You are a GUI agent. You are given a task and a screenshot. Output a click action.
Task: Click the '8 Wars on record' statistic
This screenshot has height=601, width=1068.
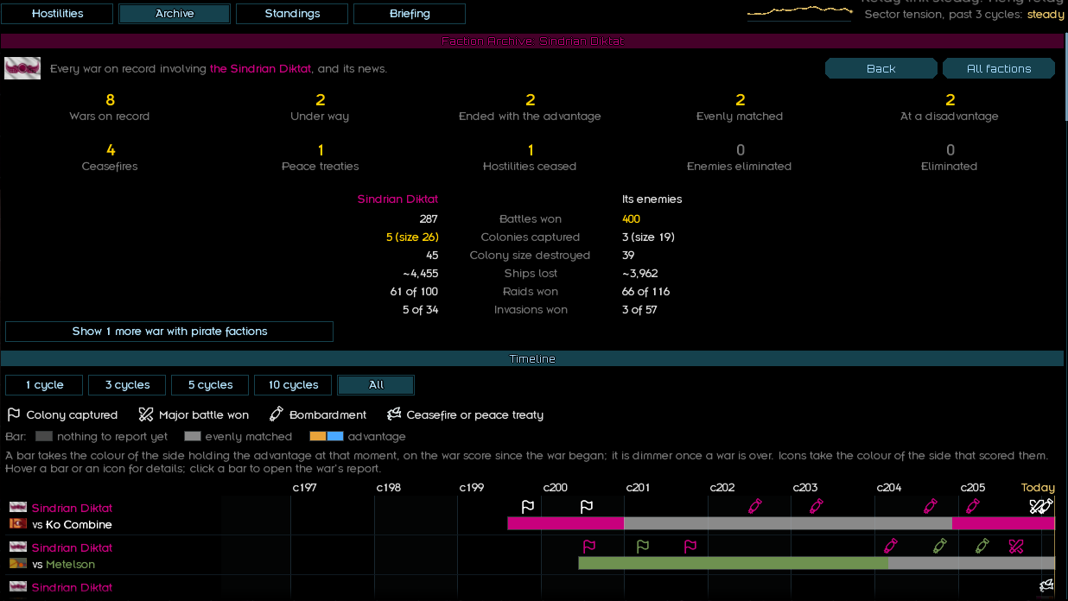tap(110, 108)
